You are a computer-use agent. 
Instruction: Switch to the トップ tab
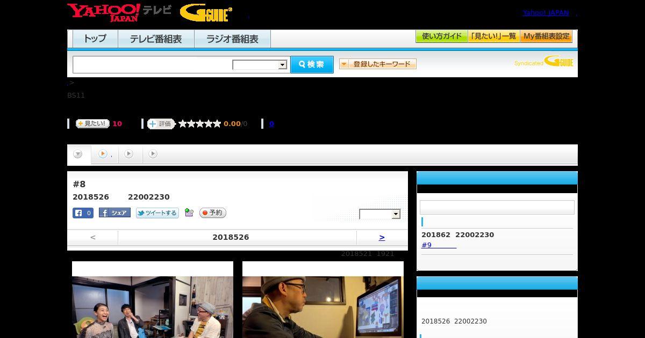tap(95, 39)
